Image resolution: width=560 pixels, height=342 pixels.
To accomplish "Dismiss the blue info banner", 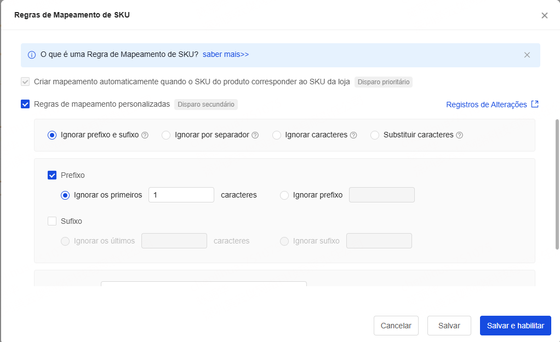I will click(x=527, y=55).
